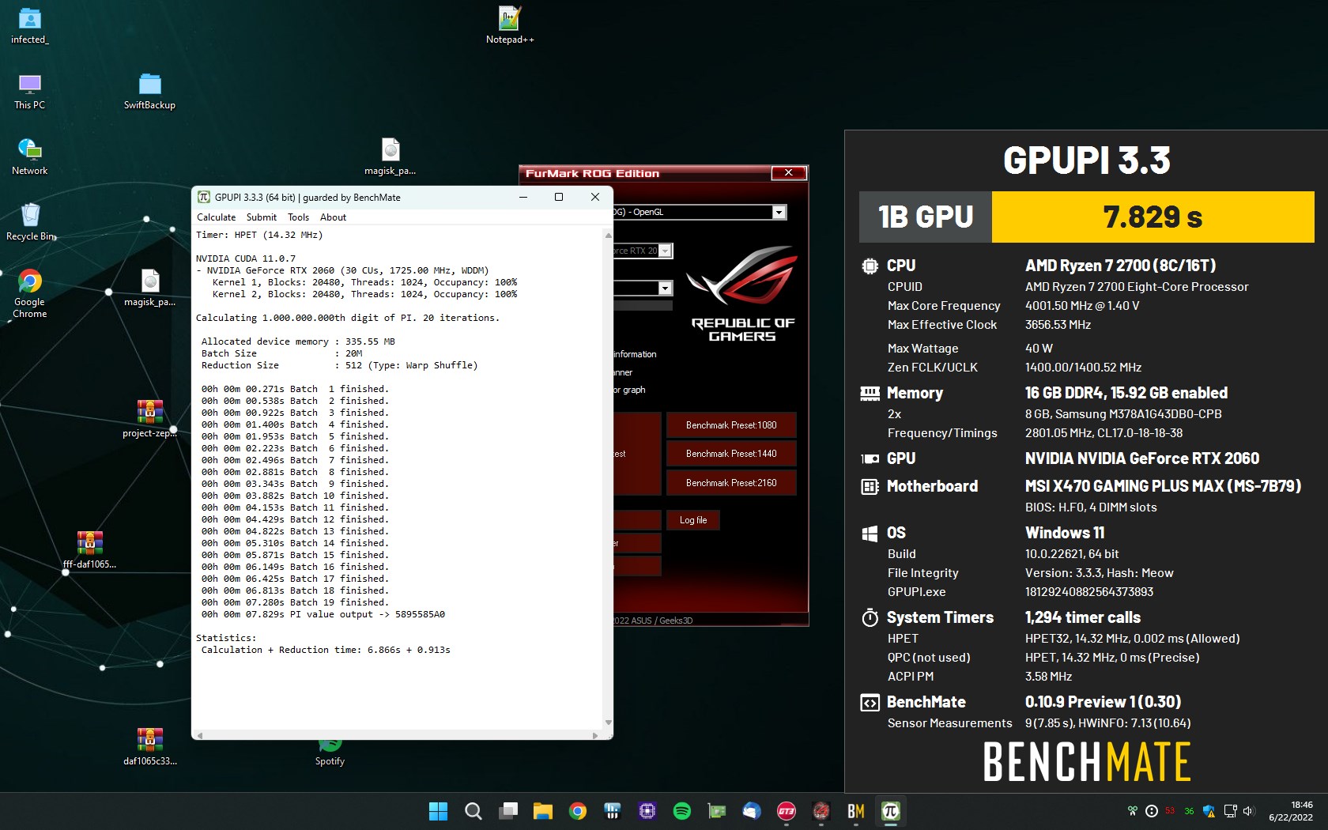Expand the GeForce RTX 20 dropdown in FurMark

[x=666, y=251]
